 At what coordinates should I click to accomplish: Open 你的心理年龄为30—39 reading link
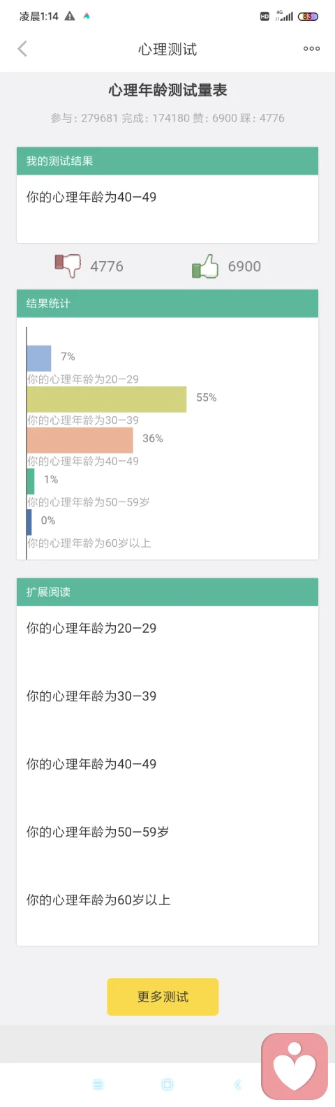pos(91,696)
